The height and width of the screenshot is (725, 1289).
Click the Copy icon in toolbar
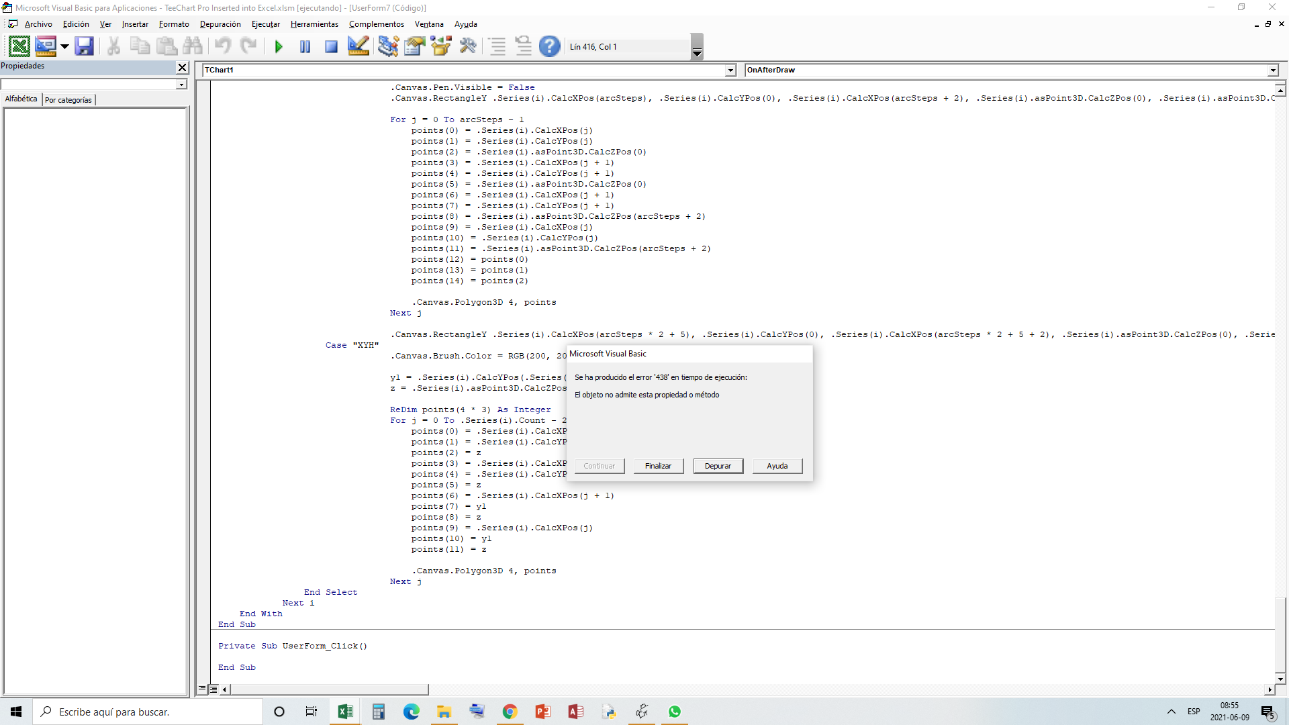(x=140, y=46)
